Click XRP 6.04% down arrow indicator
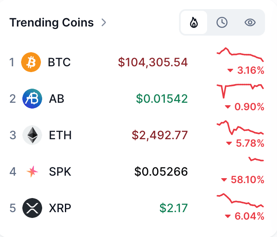 tap(228, 216)
